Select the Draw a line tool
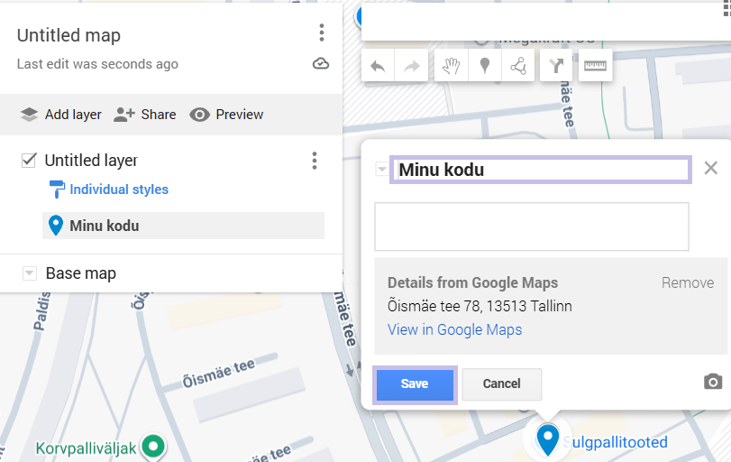731x462 pixels. pos(518,66)
